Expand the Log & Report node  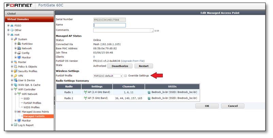point(12,125)
